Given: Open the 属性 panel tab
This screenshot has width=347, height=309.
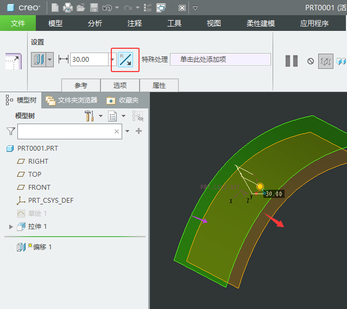Looking at the screenshot, I should [159, 85].
